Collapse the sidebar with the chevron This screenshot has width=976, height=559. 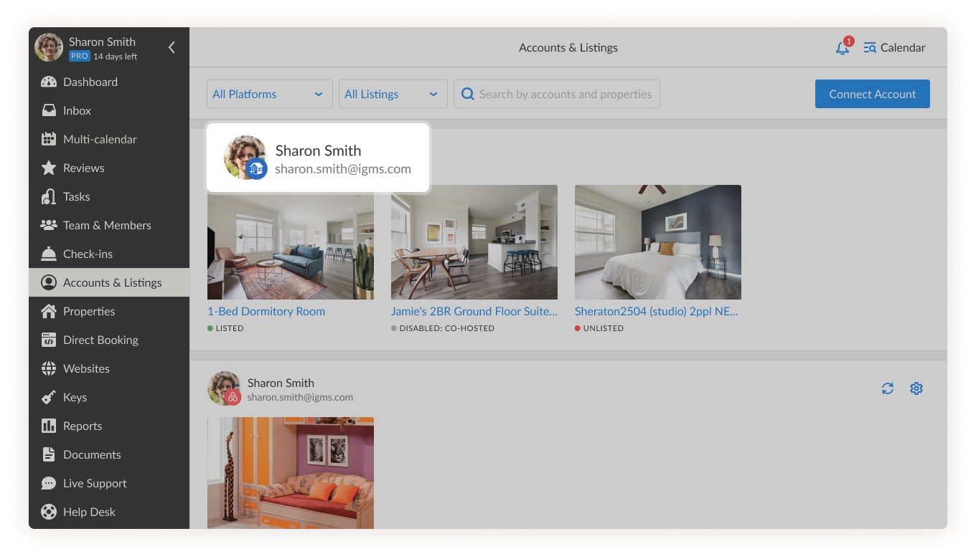pos(172,47)
